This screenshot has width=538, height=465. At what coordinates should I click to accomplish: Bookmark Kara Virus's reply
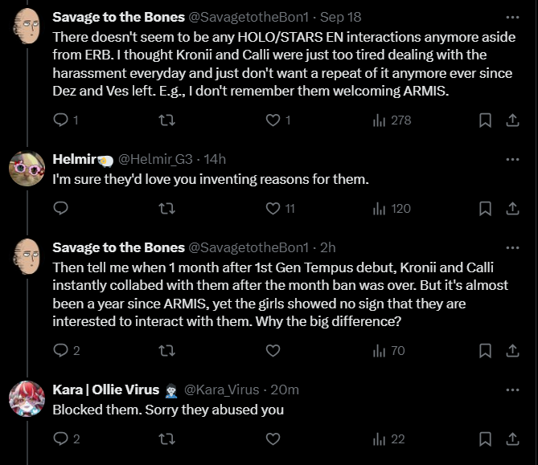click(x=485, y=438)
